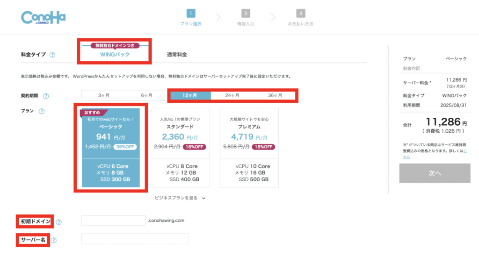Viewport: 479px width, 256px height.
Task: Choose the ベーシック plan card
Action: click(110, 148)
